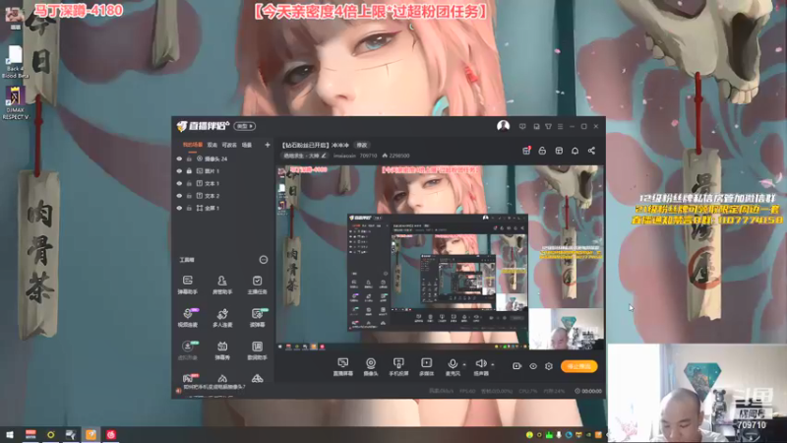The height and width of the screenshot is (443, 787).
Task: Click the mode pill next to app logo
Action: 245,126
